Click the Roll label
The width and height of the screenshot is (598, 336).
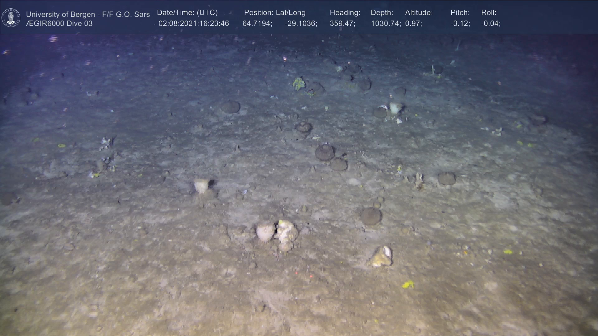pos(488,13)
